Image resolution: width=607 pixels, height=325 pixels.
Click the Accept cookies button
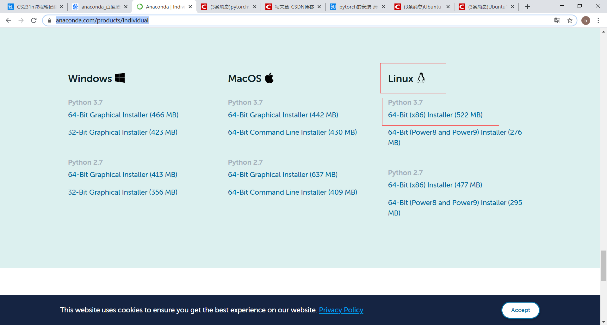click(x=520, y=310)
